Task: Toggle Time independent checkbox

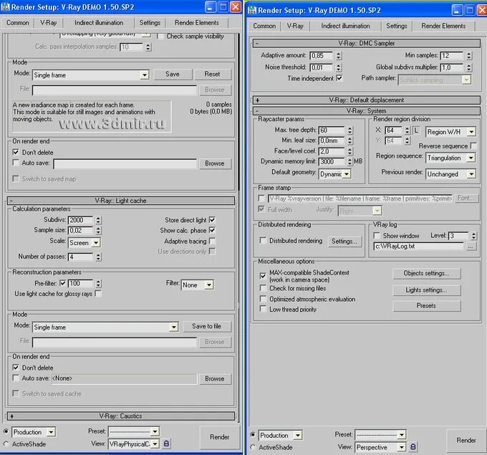Action: point(339,78)
